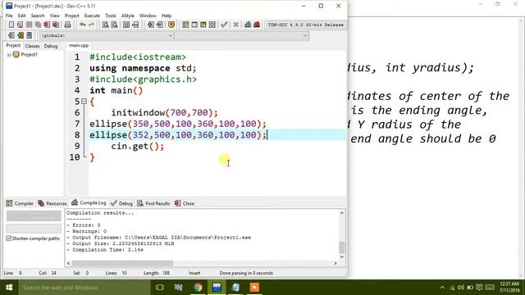525x295 pixels.
Task: Open the Execute menu
Action: (x=92, y=16)
